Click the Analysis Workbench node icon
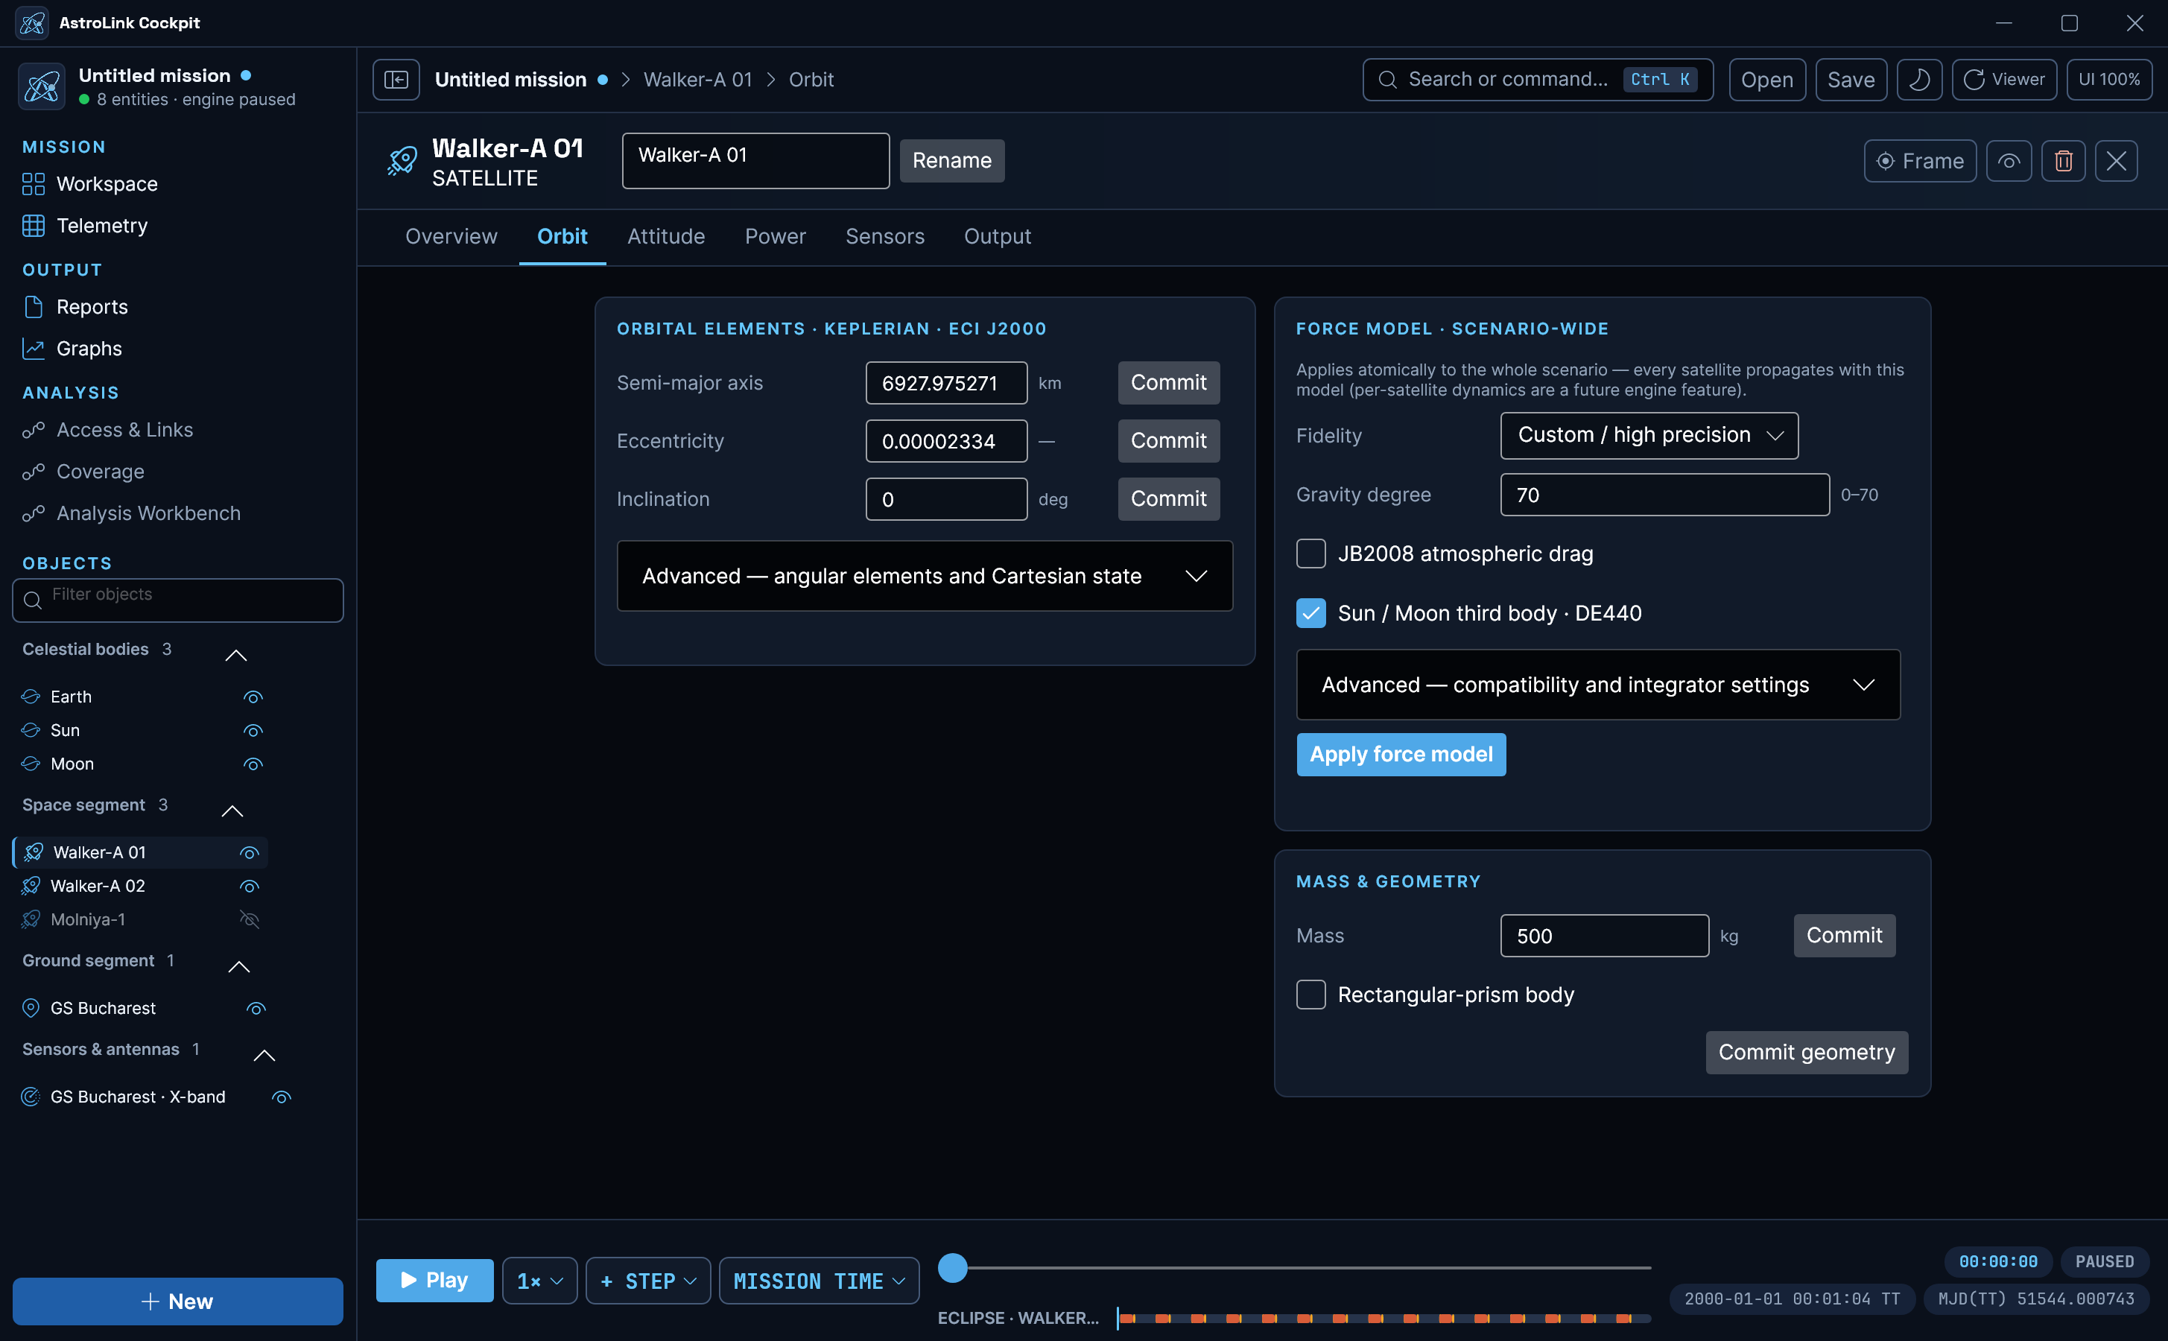 click(x=33, y=513)
